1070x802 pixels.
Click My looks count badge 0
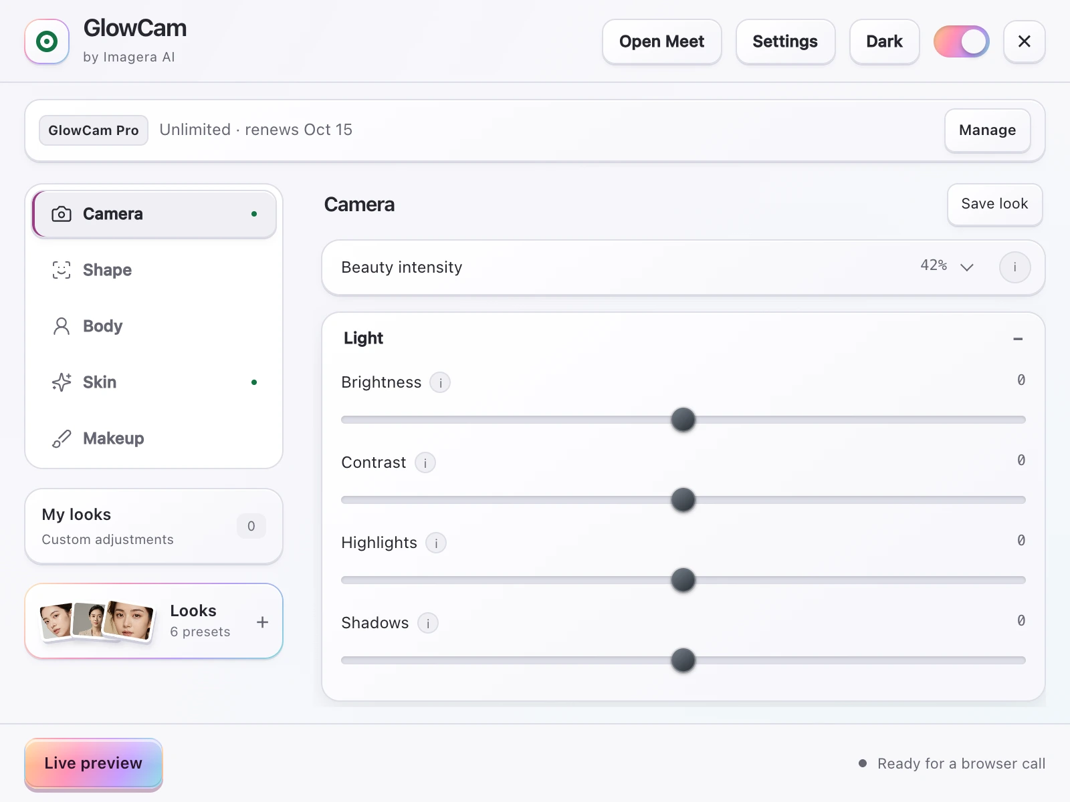251,526
